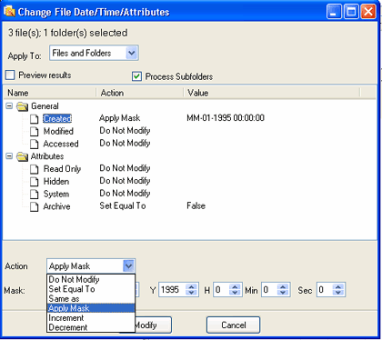Click Apply Mask action in Created row
382x340 pixels.
[120, 118]
